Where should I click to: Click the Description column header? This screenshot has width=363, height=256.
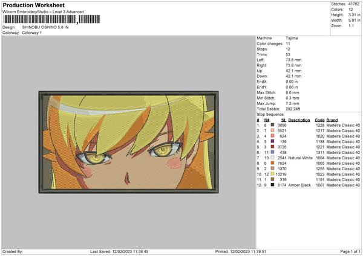point(299,120)
